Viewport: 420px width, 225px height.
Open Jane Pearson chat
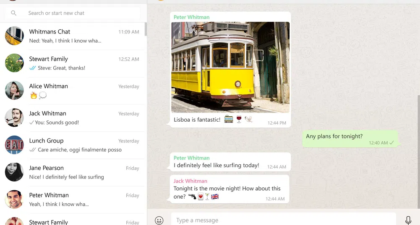(72, 172)
